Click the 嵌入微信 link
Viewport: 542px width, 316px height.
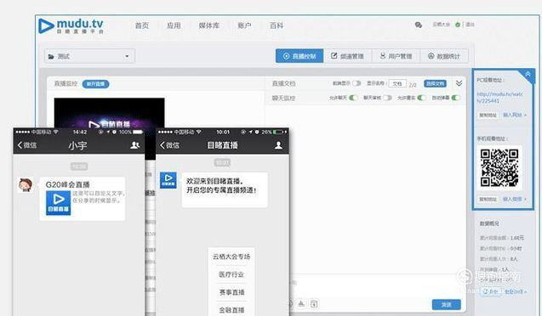click(x=514, y=199)
